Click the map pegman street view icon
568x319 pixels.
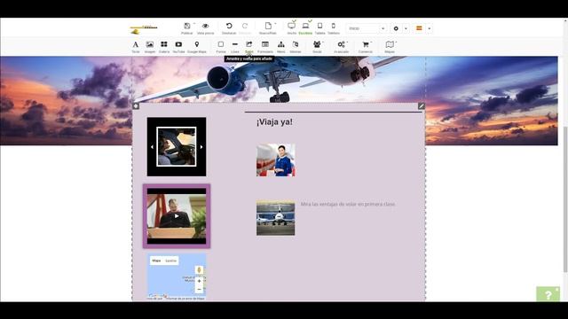pos(199,269)
